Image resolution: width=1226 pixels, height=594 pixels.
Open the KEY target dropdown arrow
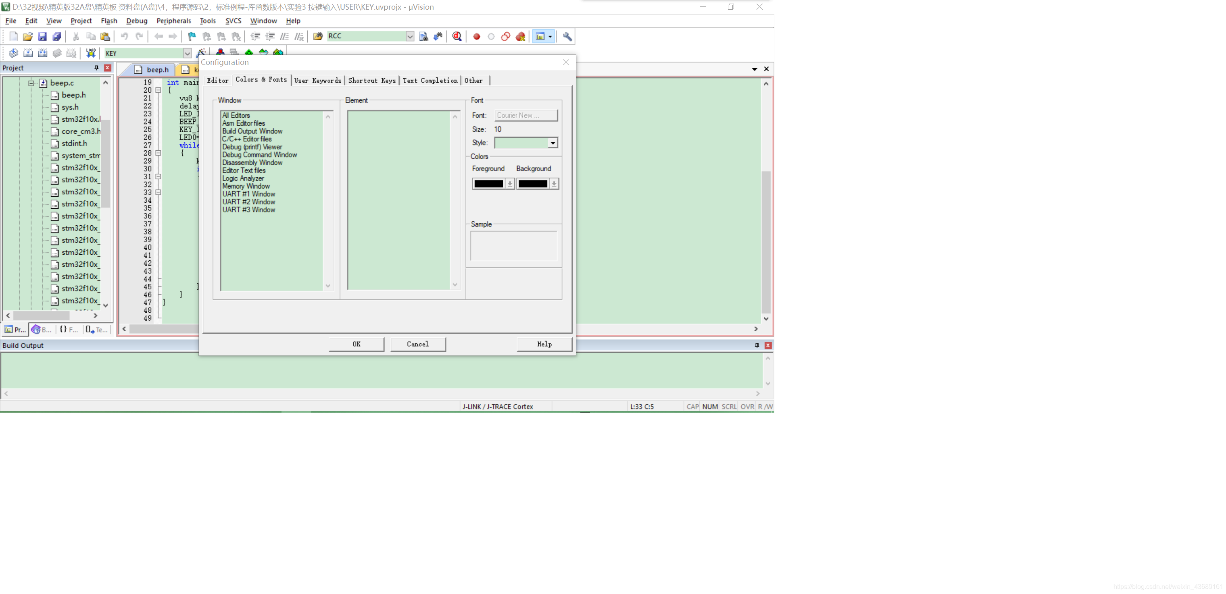click(x=188, y=53)
